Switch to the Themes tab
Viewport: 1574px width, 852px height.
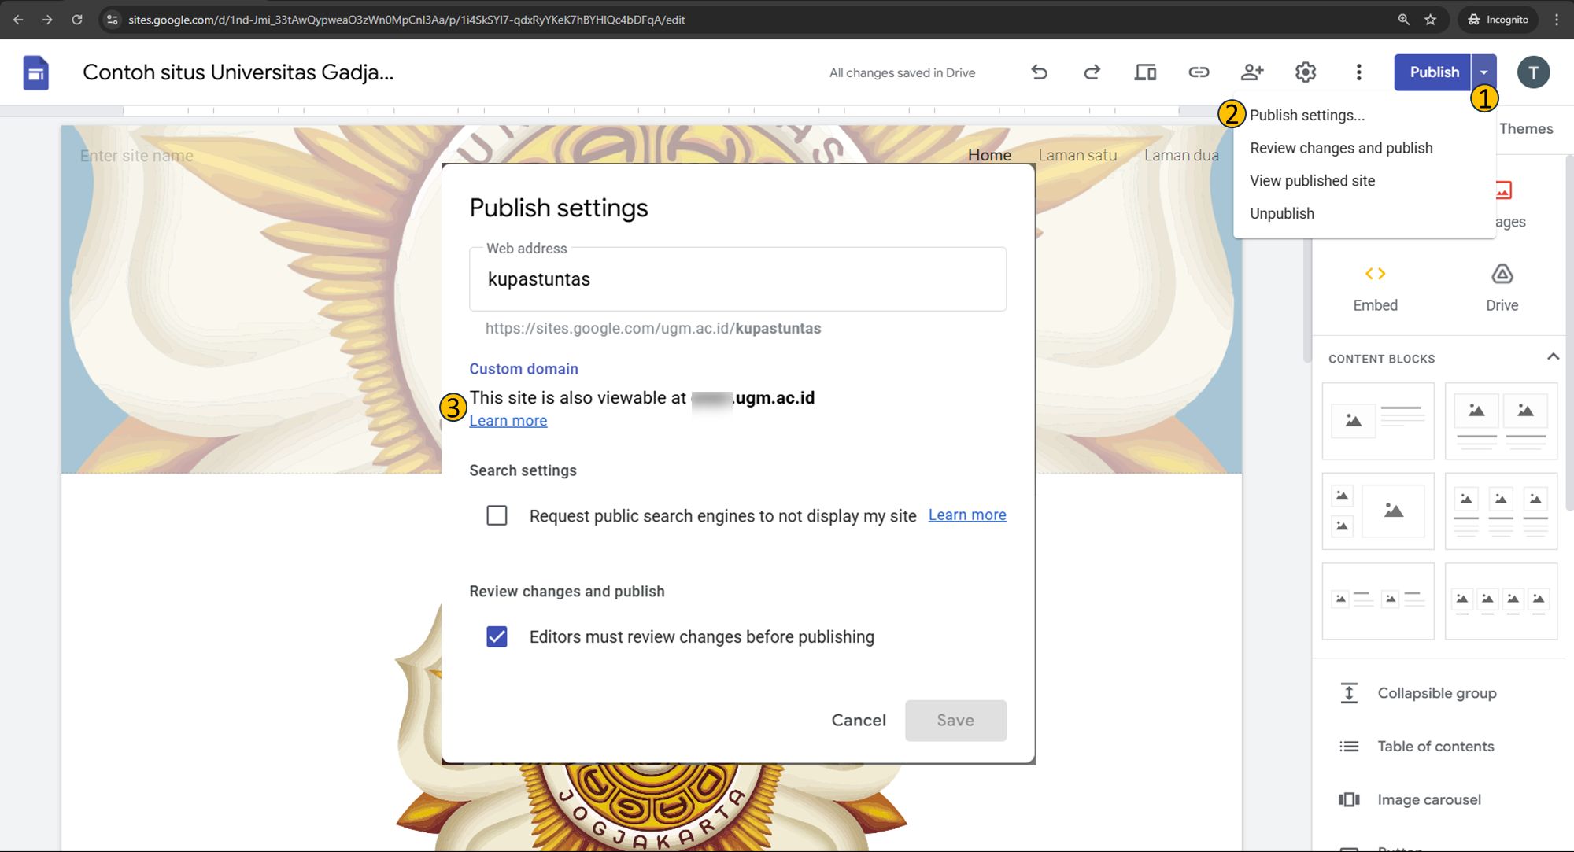click(1526, 128)
